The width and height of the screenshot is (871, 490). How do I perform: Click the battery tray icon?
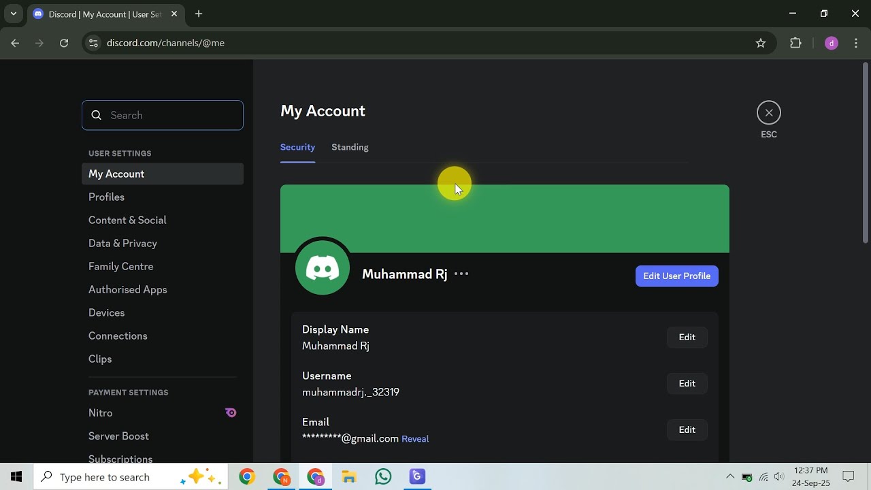pyautogui.click(x=747, y=477)
